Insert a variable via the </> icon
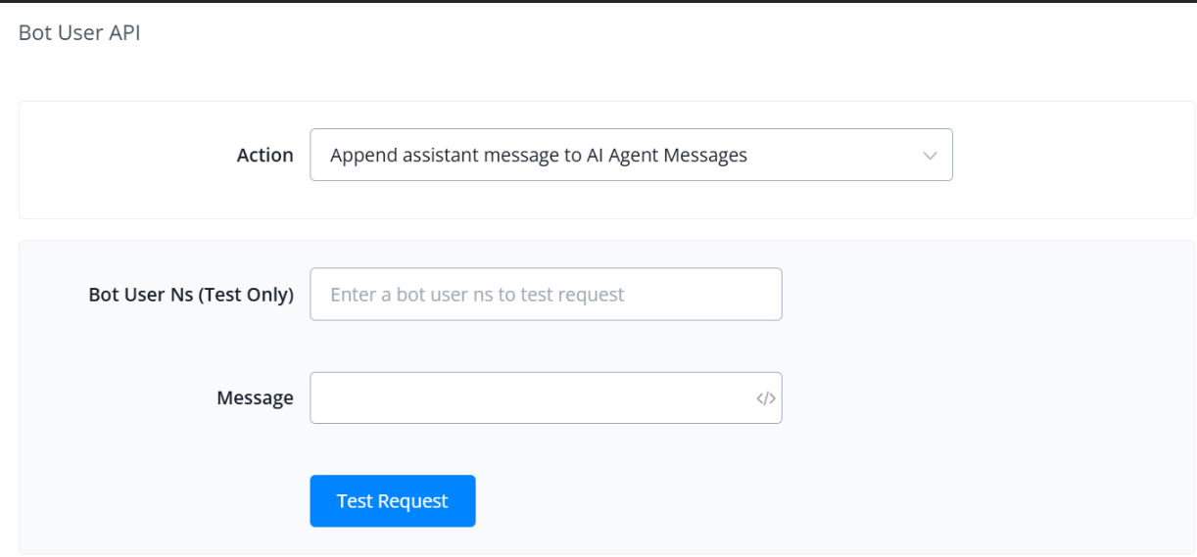The width and height of the screenshot is (1197, 557). pos(766,398)
